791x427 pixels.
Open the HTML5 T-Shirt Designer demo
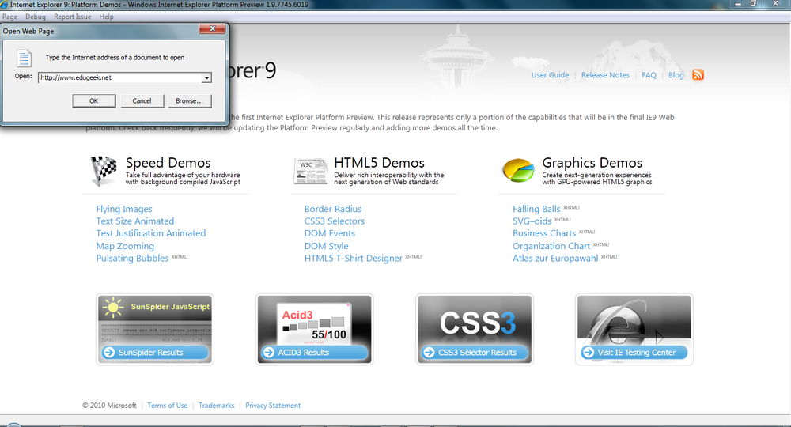pos(353,258)
